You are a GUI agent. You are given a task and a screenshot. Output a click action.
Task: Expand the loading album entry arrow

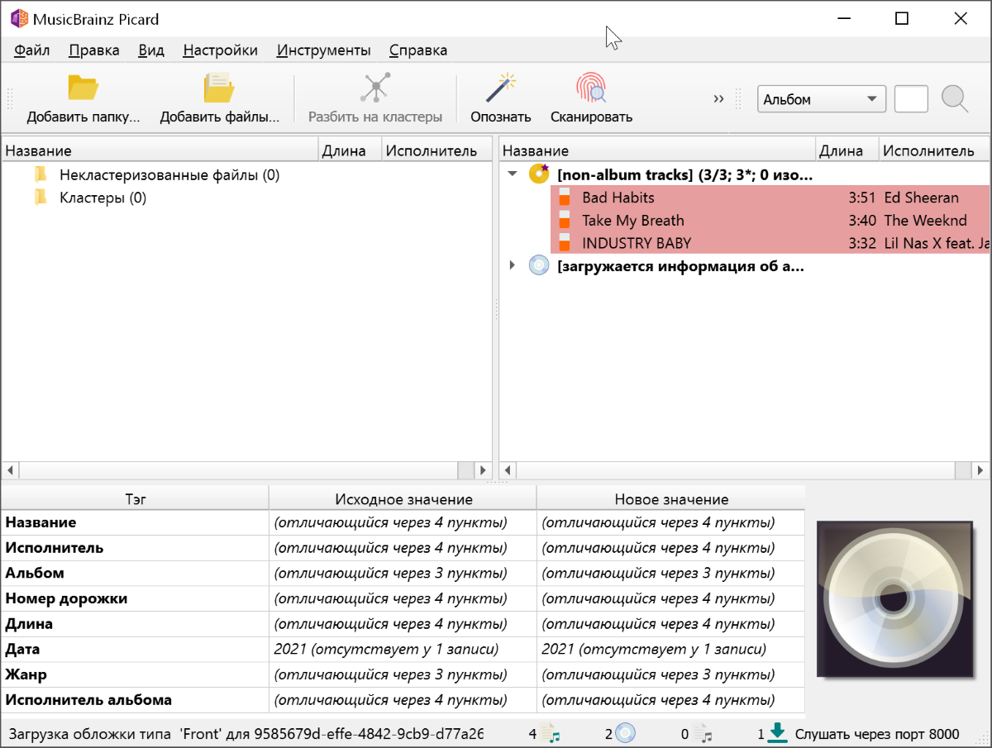click(513, 265)
